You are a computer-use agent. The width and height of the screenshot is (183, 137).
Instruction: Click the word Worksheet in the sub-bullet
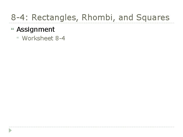click(x=38, y=38)
